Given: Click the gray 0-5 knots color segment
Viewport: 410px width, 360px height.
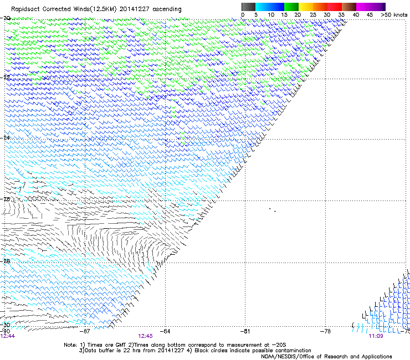Looking at the screenshot, I should point(248,7).
